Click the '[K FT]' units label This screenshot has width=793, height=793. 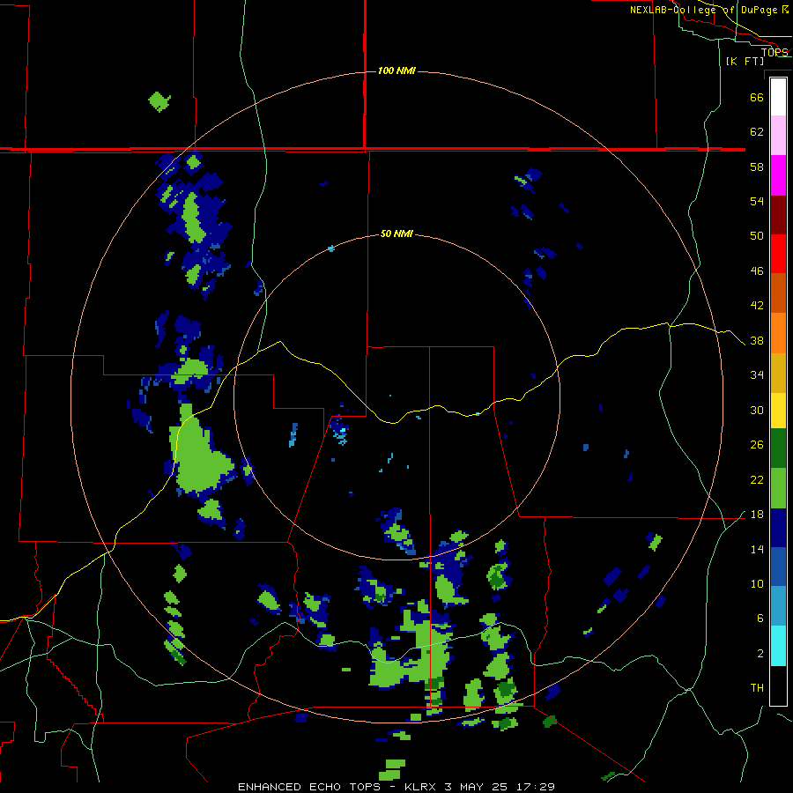click(745, 61)
